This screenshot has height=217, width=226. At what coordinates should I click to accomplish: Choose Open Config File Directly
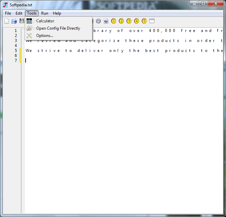coord(58,28)
